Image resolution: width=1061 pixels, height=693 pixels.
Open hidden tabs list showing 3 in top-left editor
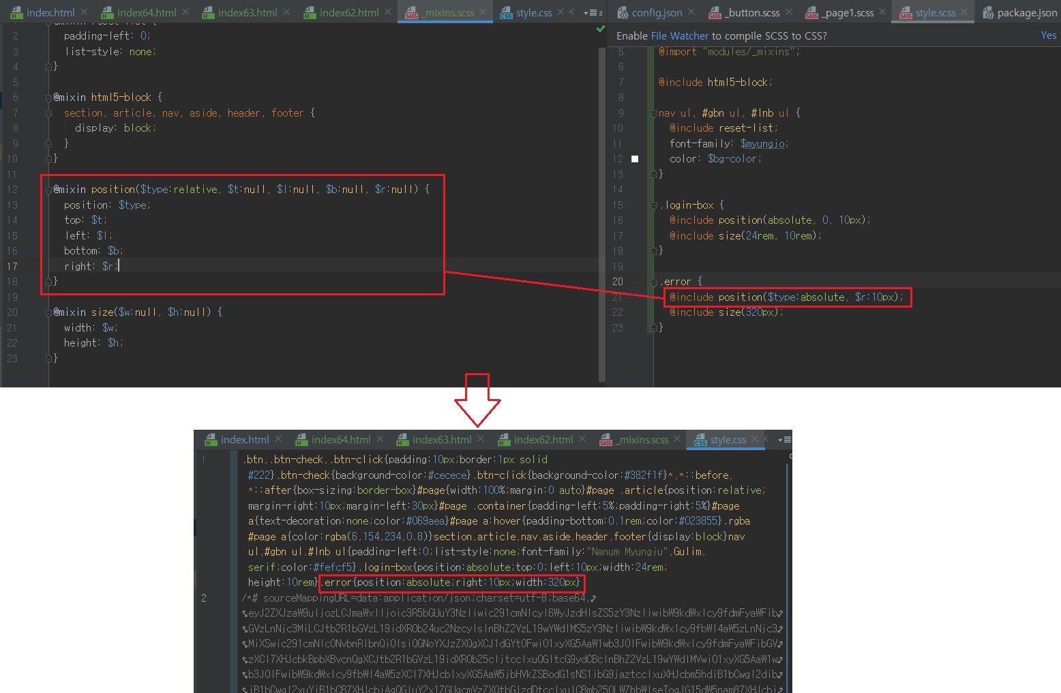pyautogui.click(x=593, y=12)
